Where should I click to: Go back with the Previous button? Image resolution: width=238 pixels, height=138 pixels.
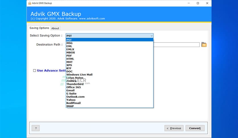(x=174, y=128)
